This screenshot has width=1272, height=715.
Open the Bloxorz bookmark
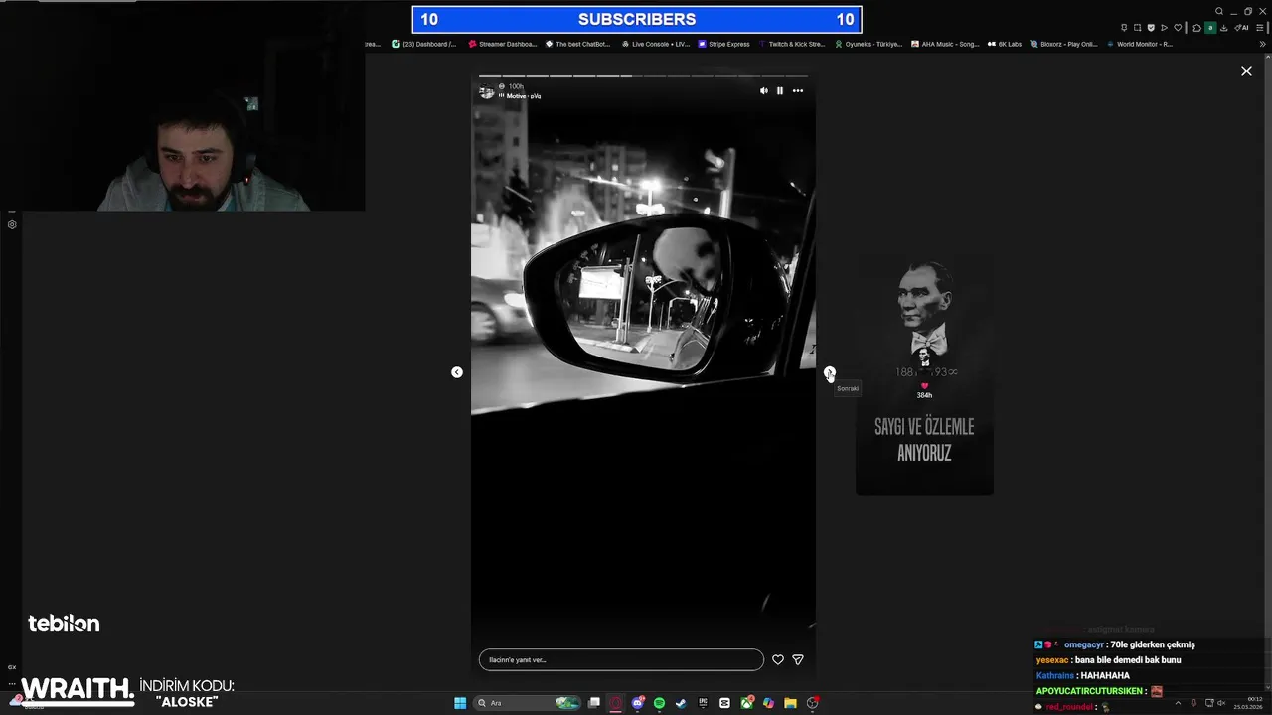1064,44
